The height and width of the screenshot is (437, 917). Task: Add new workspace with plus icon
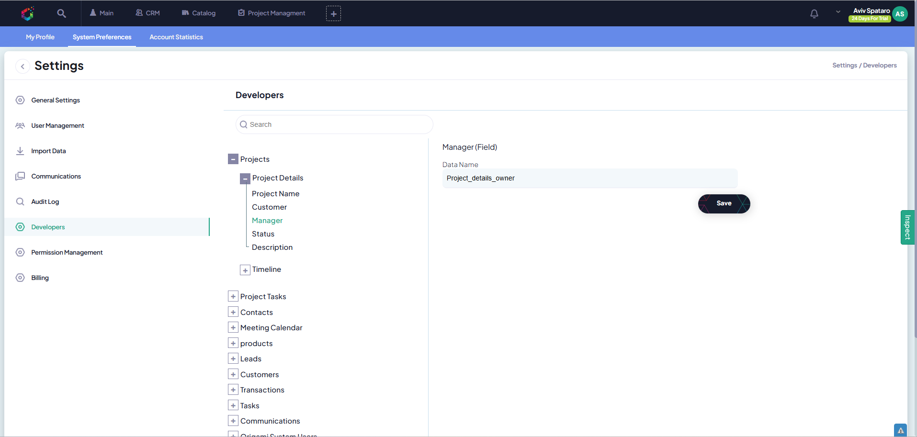click(333, 13)
